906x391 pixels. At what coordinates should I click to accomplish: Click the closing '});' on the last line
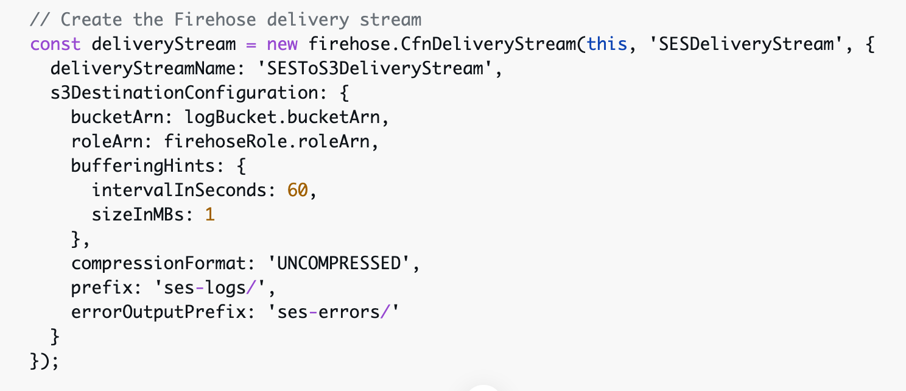(45, 361)
